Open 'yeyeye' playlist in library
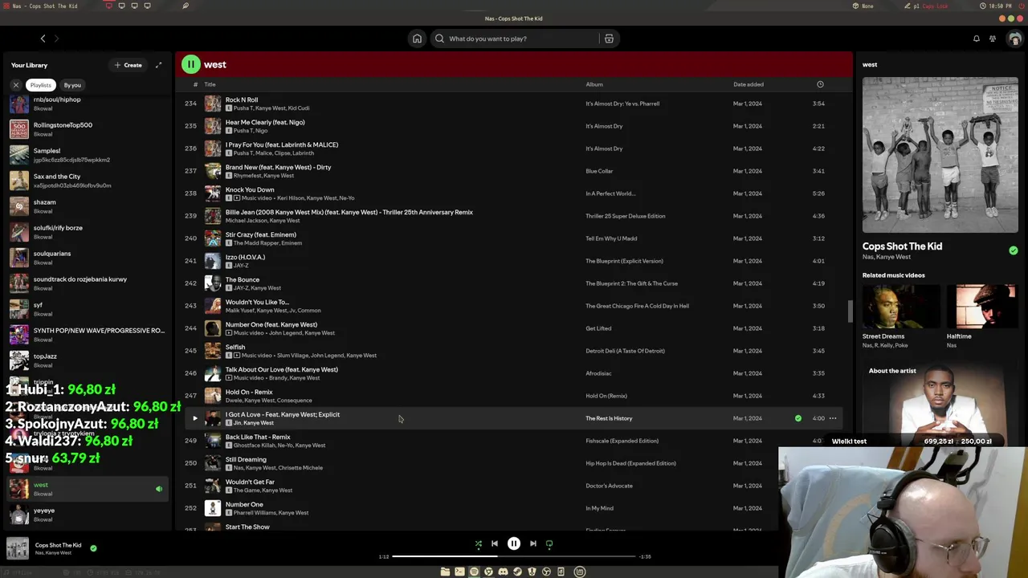The width and height of the screenshot is (1028, 578). click(x=87, y=515)
